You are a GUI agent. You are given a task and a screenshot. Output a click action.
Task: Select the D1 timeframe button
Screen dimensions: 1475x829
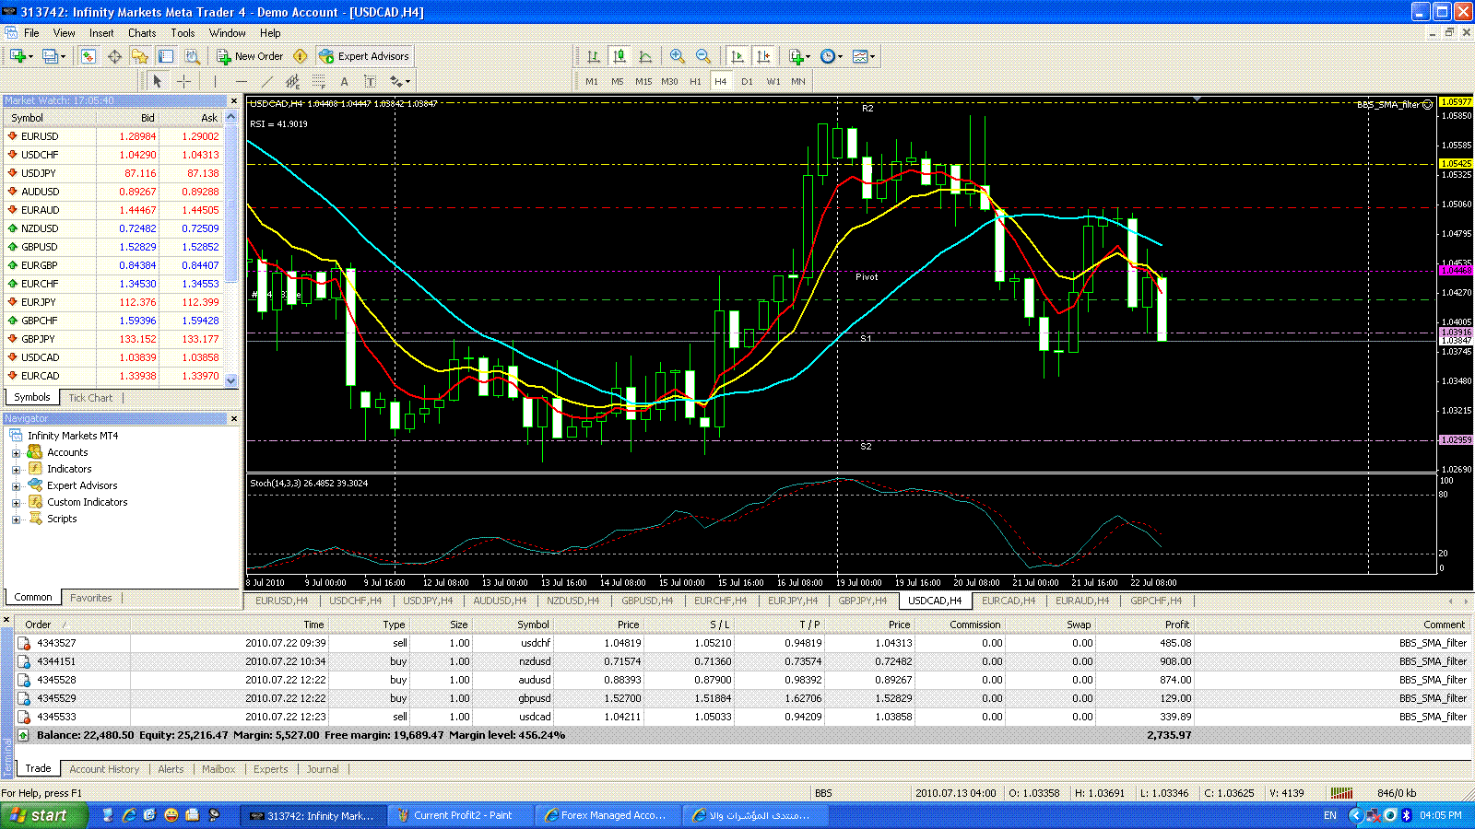pyautogui.click(x=747, y=81)
